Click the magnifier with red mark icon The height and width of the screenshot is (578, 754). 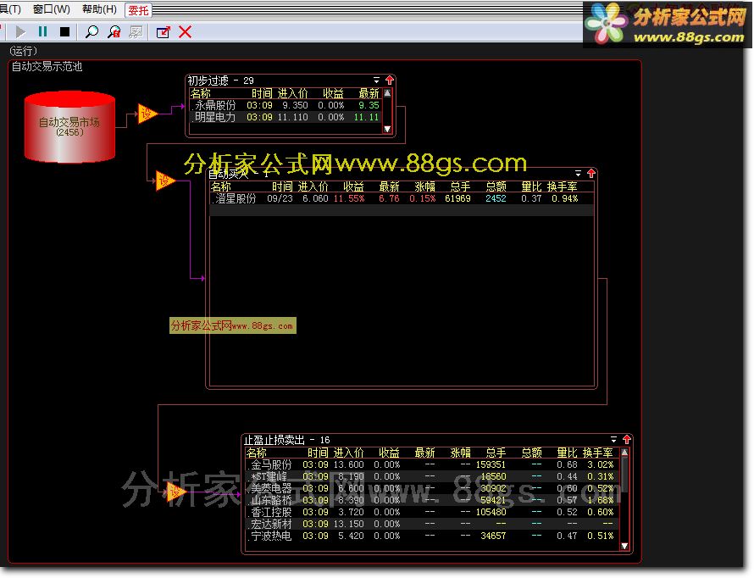point(114,32)
